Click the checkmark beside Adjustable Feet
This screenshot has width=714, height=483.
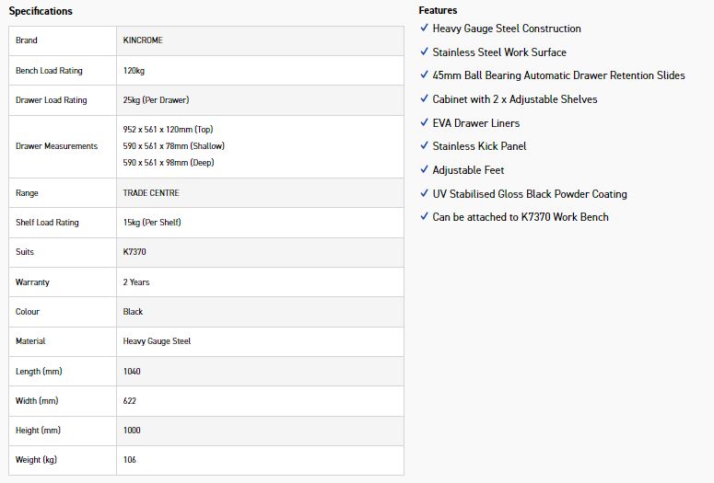pyautogui.click(x=424, y=169)
